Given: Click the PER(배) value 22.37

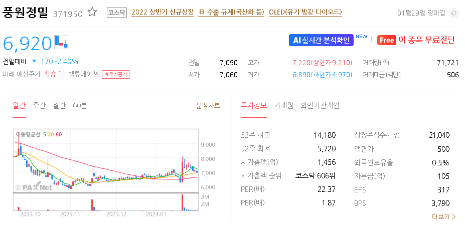Looking at the screenshot, I should 327,189.
